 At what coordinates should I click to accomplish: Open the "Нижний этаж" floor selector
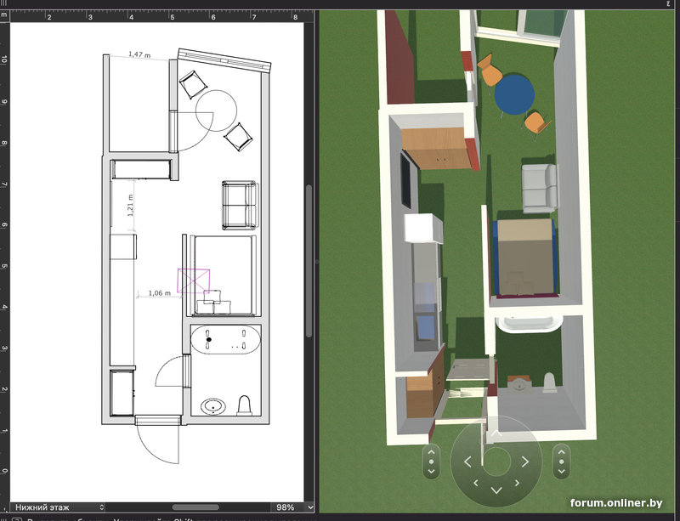[58, 507]
